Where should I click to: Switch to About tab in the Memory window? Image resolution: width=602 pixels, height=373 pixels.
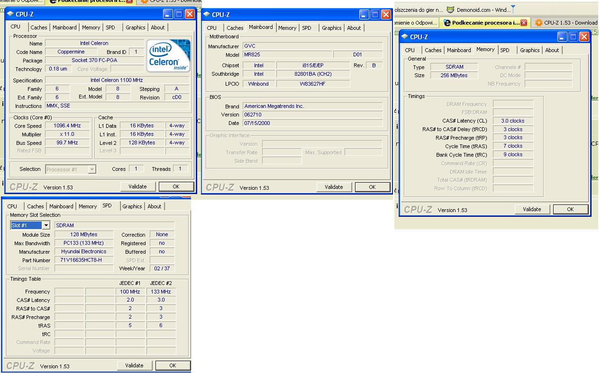click(552, 50)
